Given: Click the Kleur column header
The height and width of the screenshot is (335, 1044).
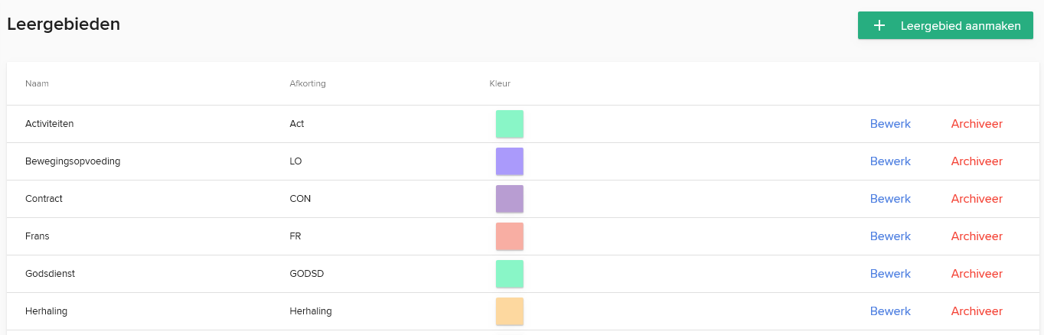Looking at the screenshot, I should pyautogui.click(x=500, y=83).
